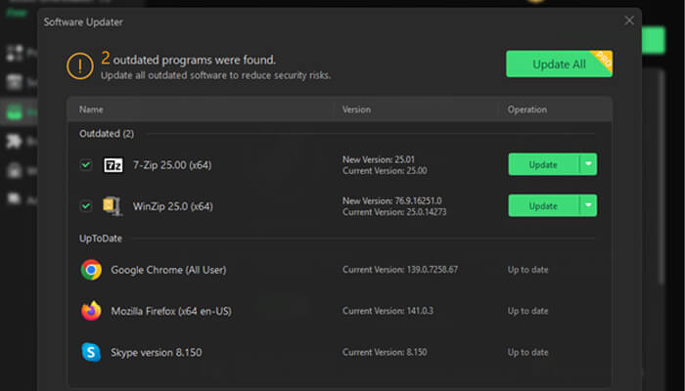The width and height of the screenshot is (685, 391).
Task: Click Current Version: 8.150 text
Action: pos(385,352)
